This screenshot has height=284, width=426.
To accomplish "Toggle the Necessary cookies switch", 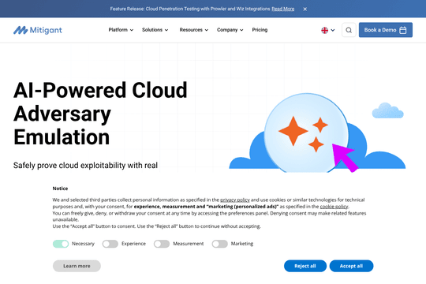I will coord(61,244).
